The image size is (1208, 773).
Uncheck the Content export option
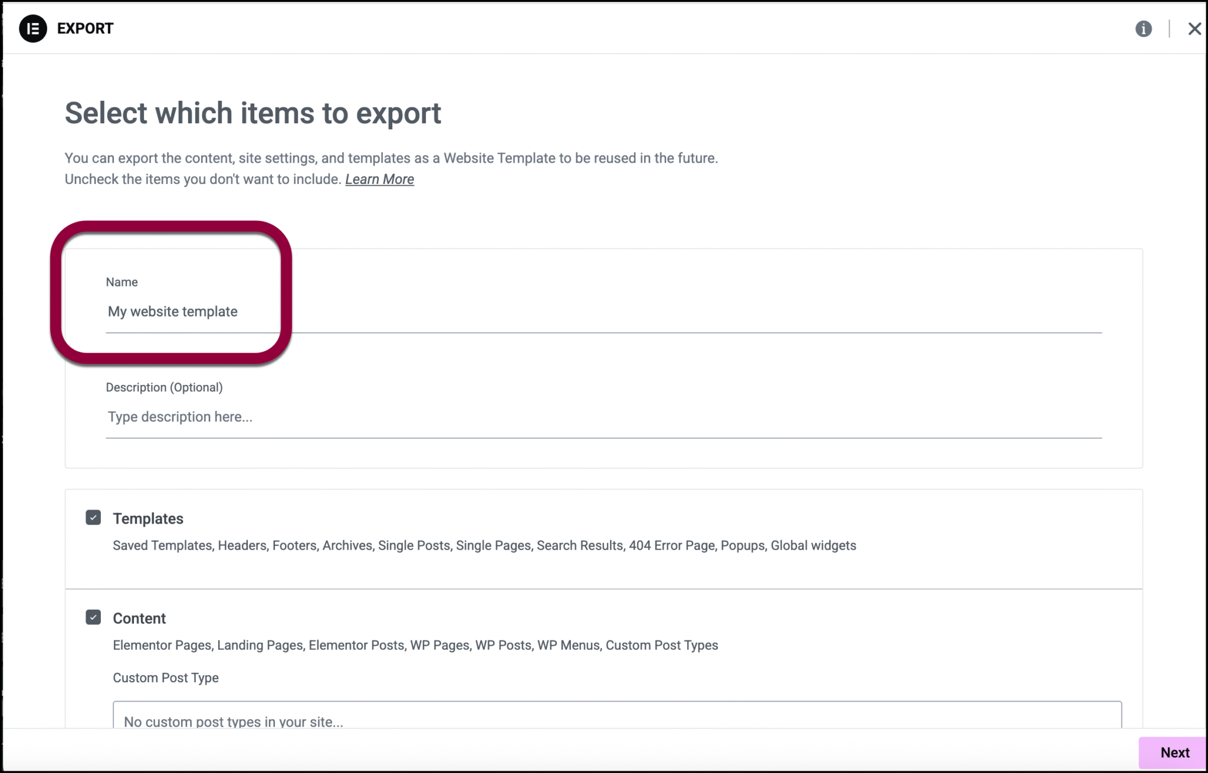pos(93,617)
